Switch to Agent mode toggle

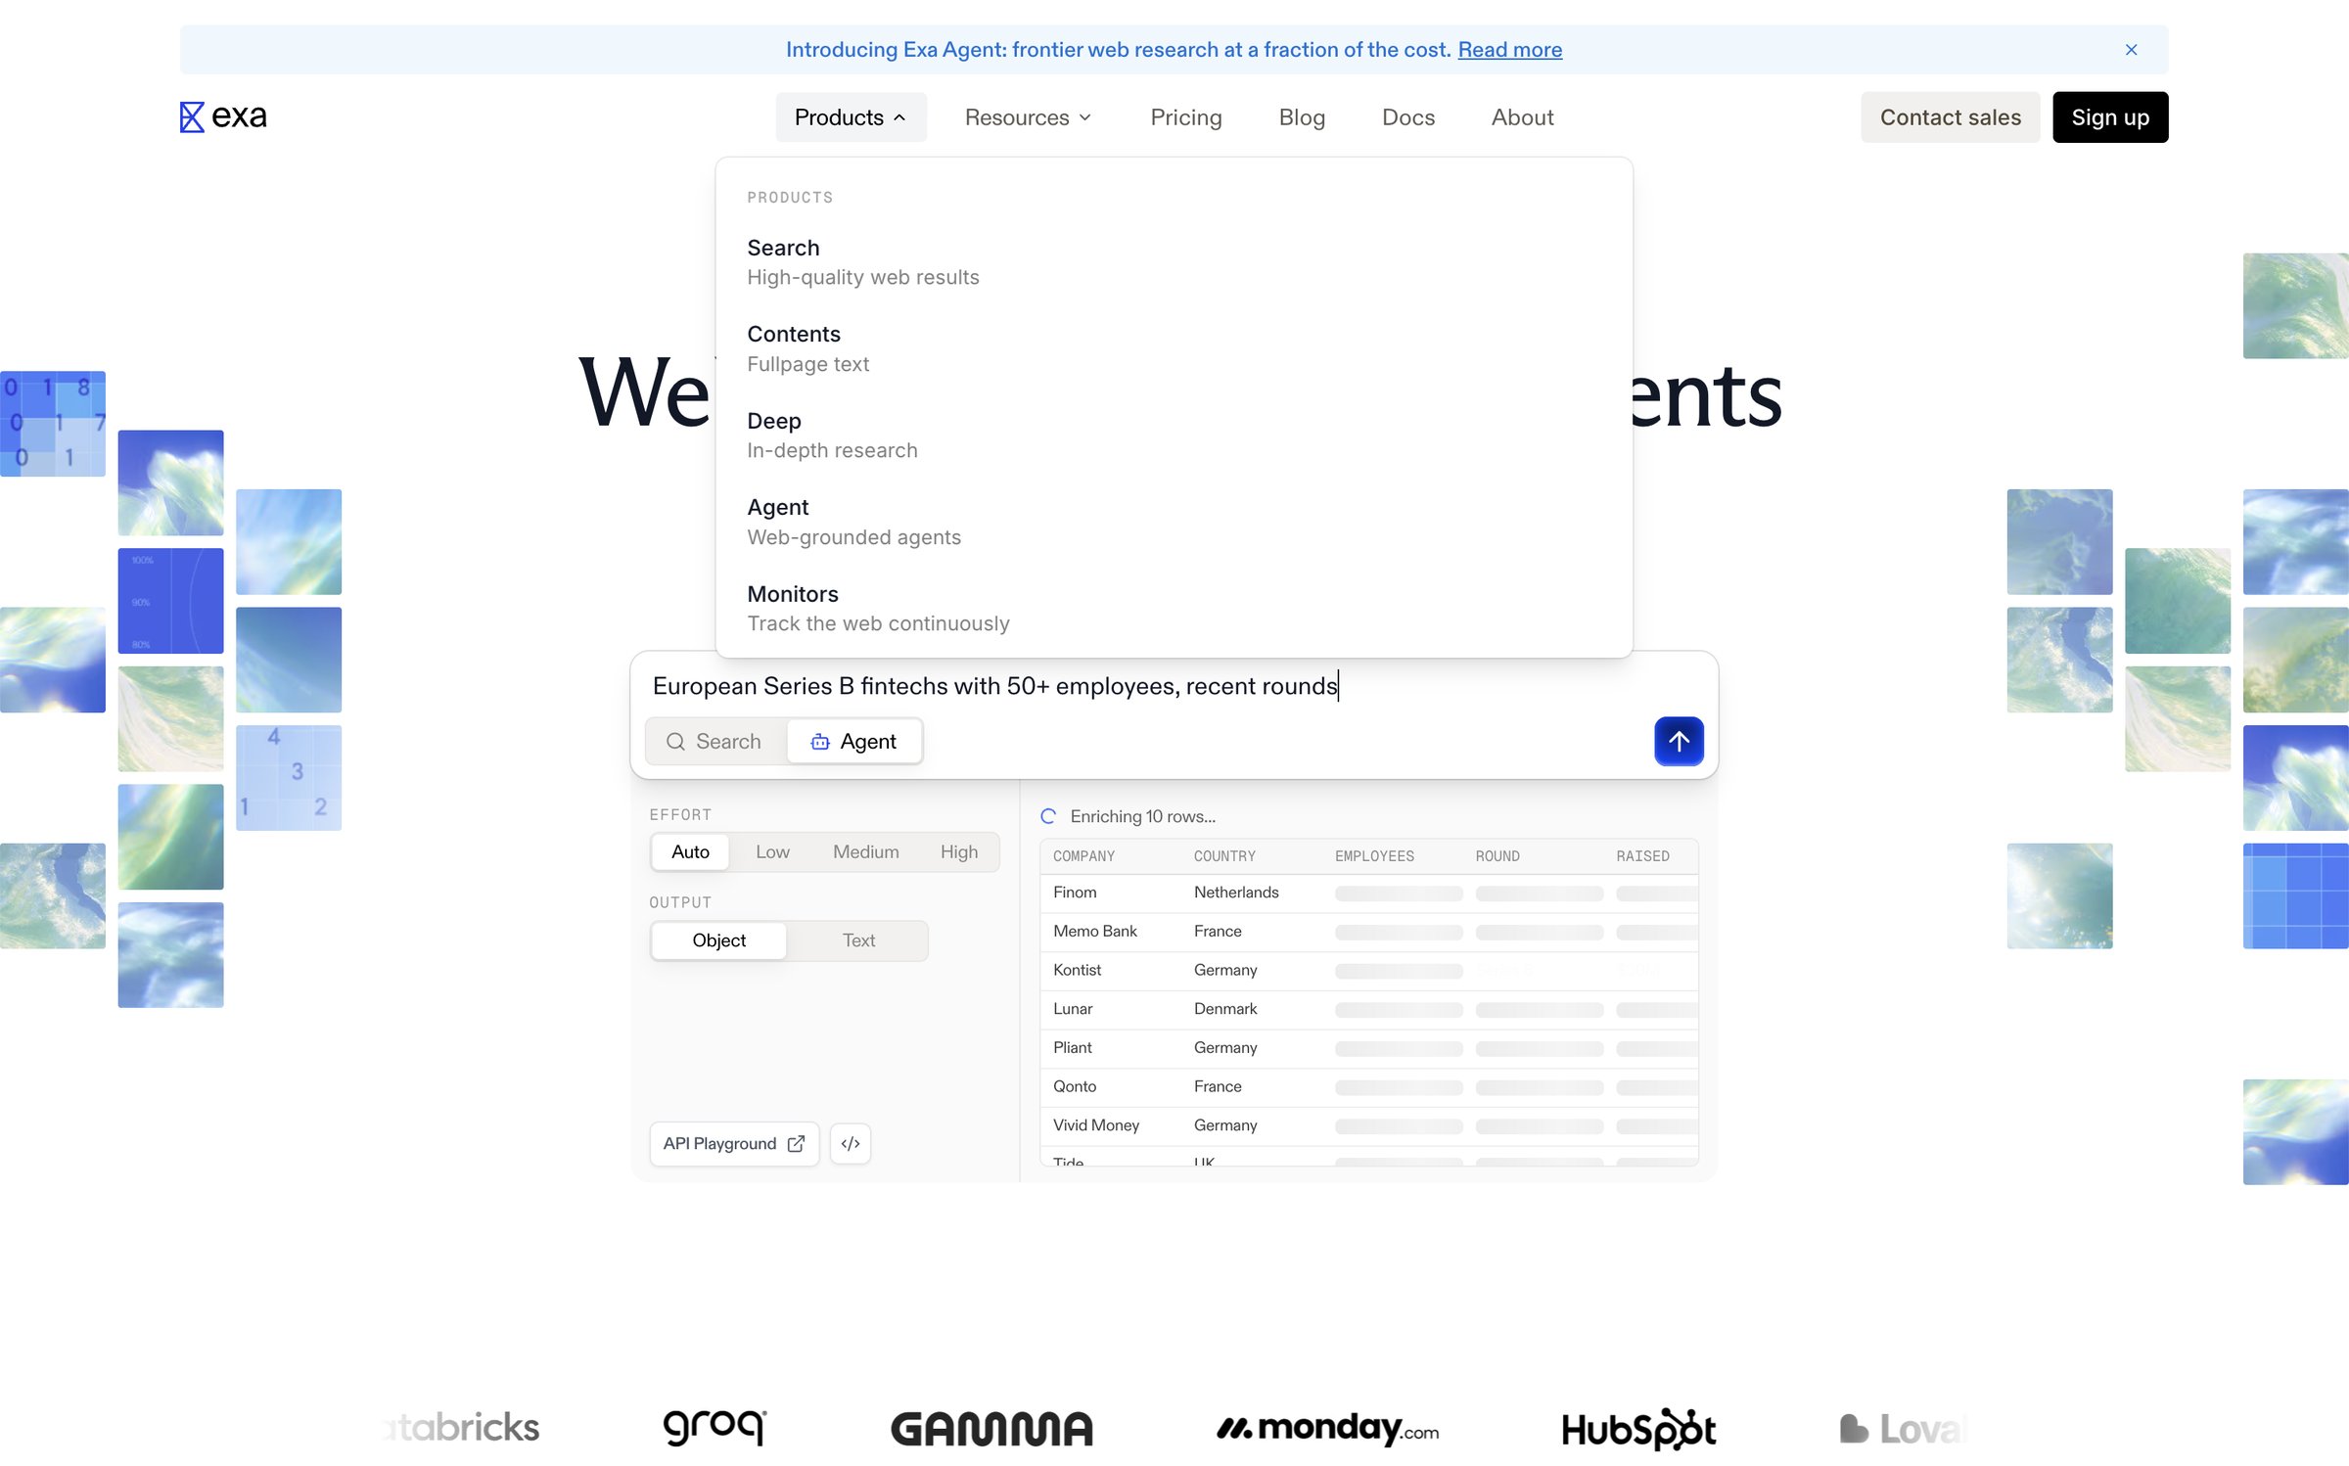click(x=853, y=742)
